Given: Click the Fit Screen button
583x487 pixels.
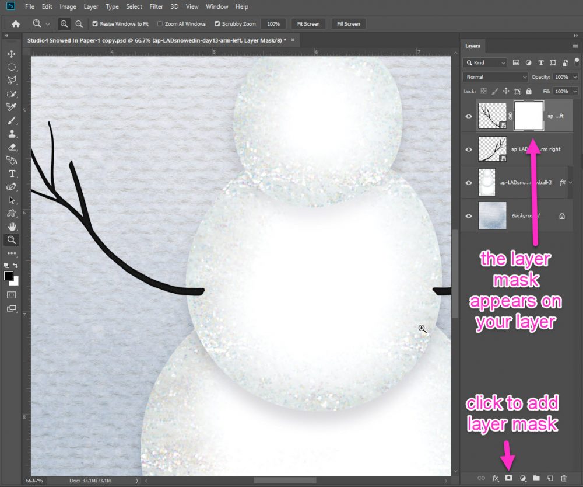Looking at the screenshot, I should pos(308,24).
